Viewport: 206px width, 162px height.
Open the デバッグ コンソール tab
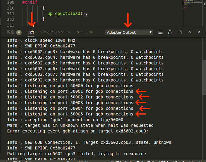pyautogui.click(x=55, y=32)
